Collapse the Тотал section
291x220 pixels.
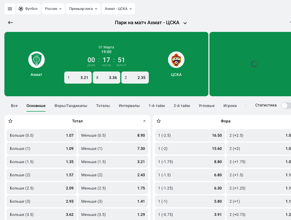tap(144, 121)
